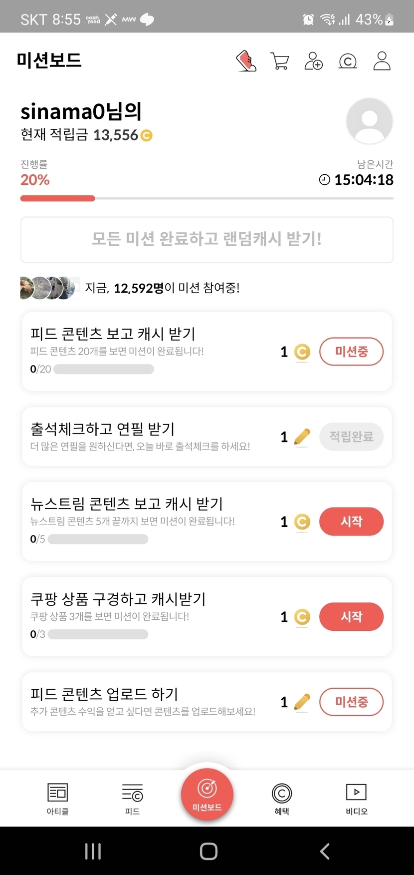Open the cash coin icon in header

click(x=348, y=61)
